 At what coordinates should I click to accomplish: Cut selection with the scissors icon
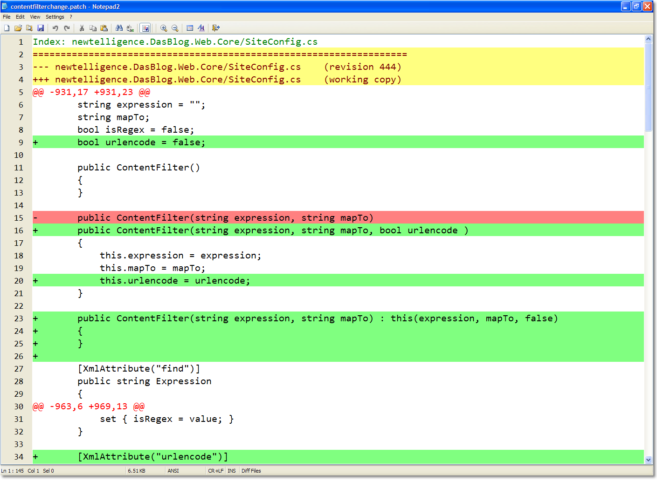point(82,28)
